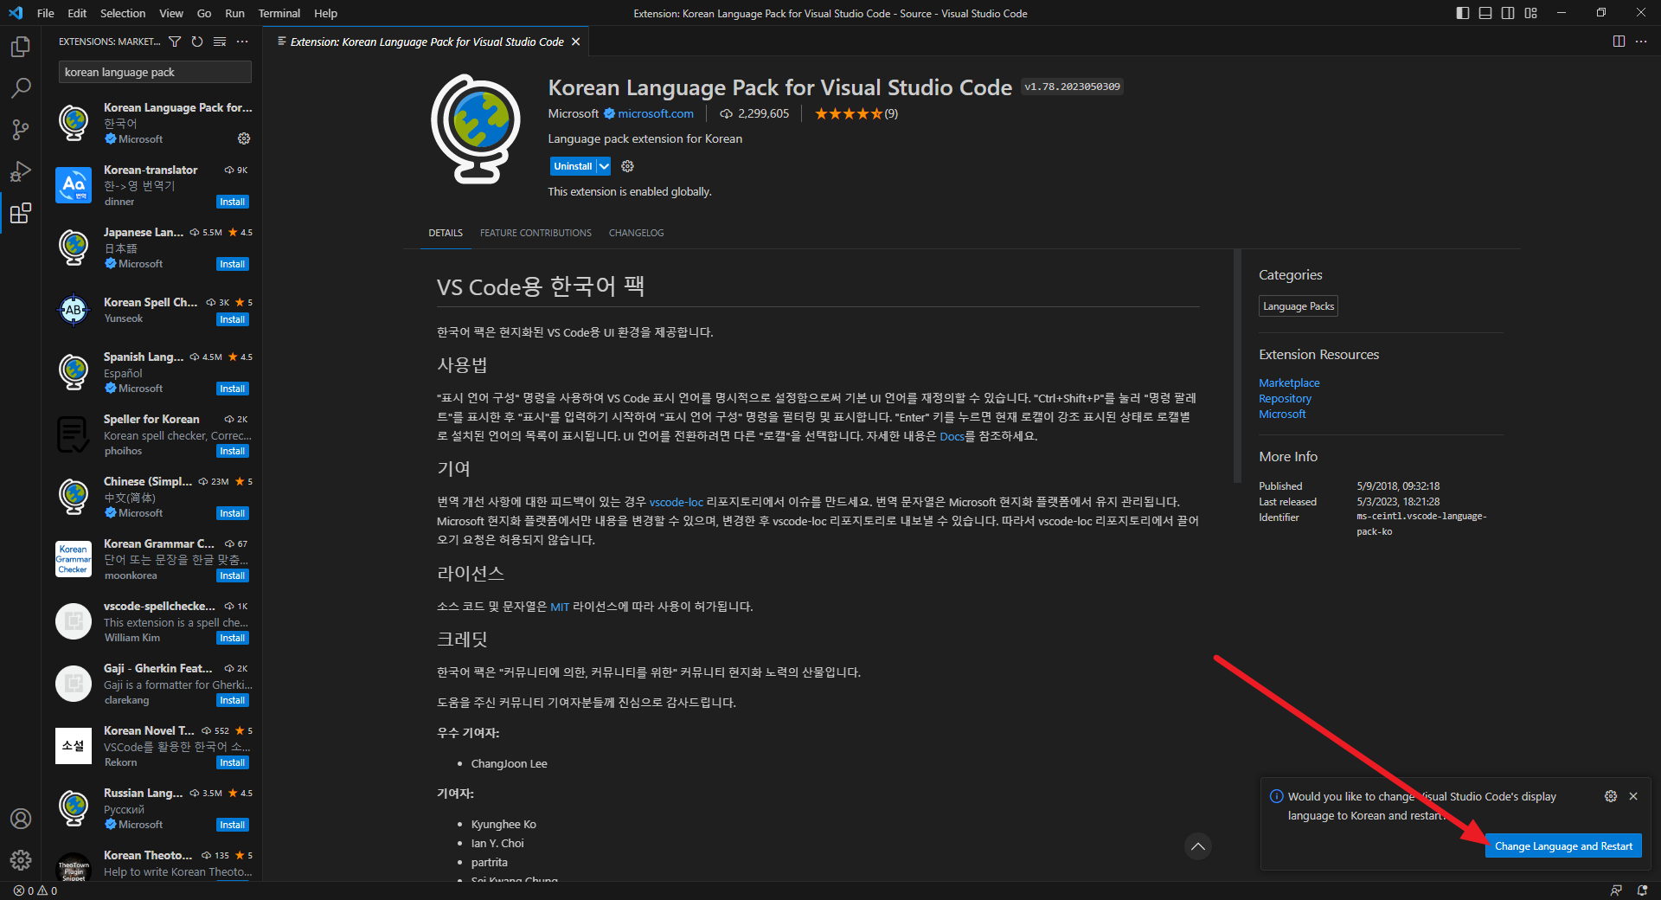This screenshot has width=1661, height=900.
Task: Open the manage gear beside Uninstall button
Action: pyautogui.click(x=628, y=166)
